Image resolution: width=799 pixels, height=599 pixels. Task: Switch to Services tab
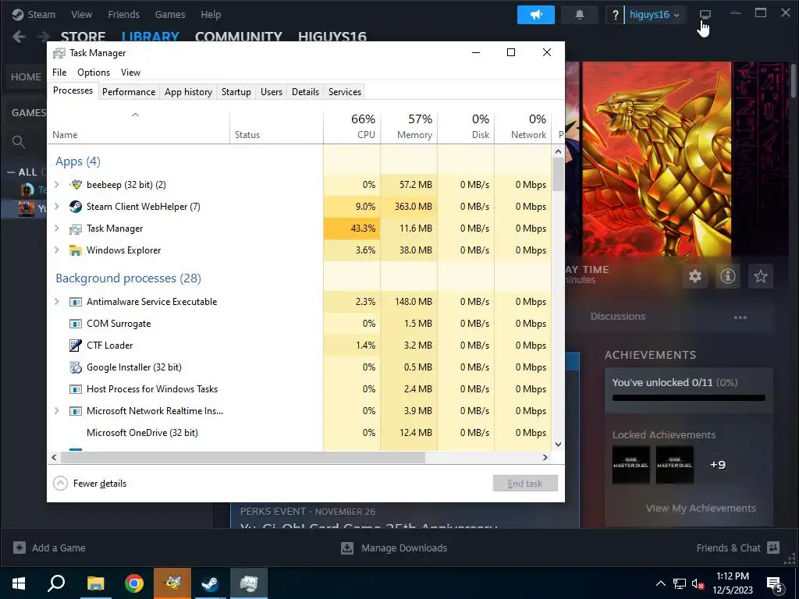click(344, 92)
